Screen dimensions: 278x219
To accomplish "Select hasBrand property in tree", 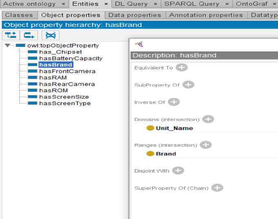I will pyautogui.click(x=56, y=65).
